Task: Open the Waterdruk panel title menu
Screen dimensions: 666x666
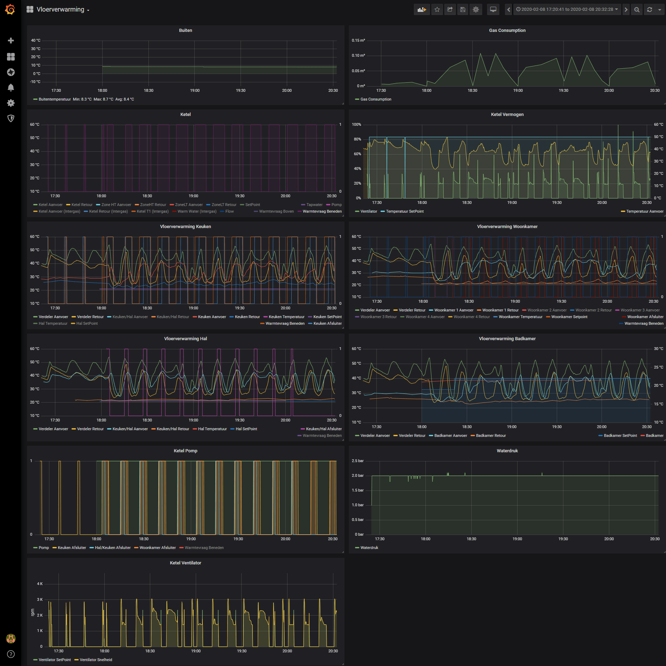Action: pyautogui.click(x=507, y=451)
